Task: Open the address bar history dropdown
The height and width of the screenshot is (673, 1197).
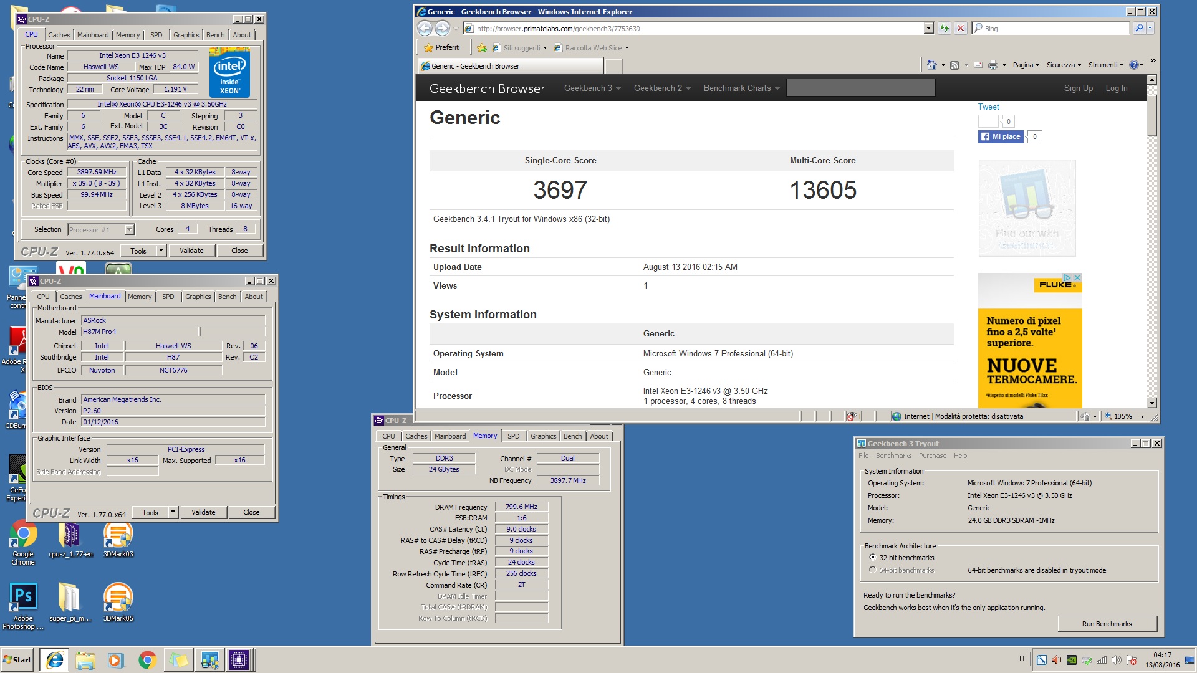Action: point(928,28)
